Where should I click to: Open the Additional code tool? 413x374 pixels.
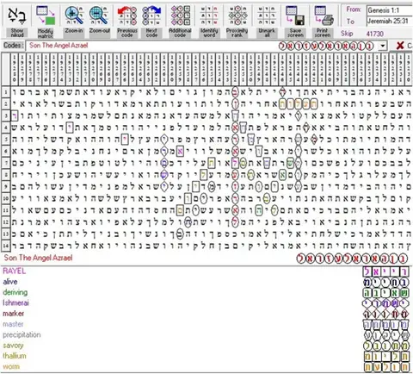tap(180, 22)
